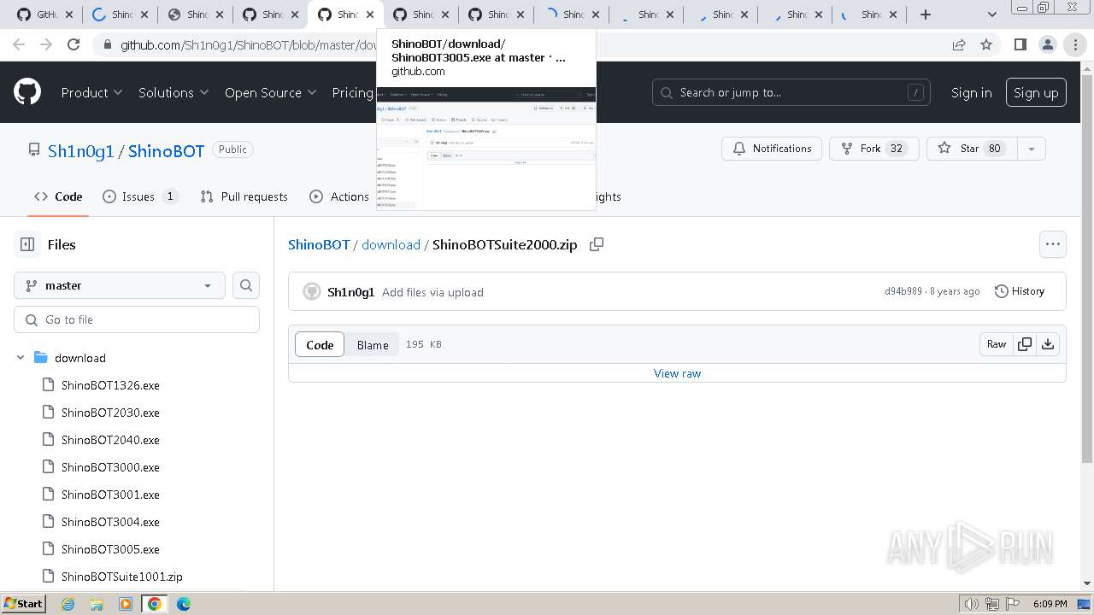Open the more file actions ellipsis
1094x615 pixels.
pyautogui.click(x=1053, y=244)
